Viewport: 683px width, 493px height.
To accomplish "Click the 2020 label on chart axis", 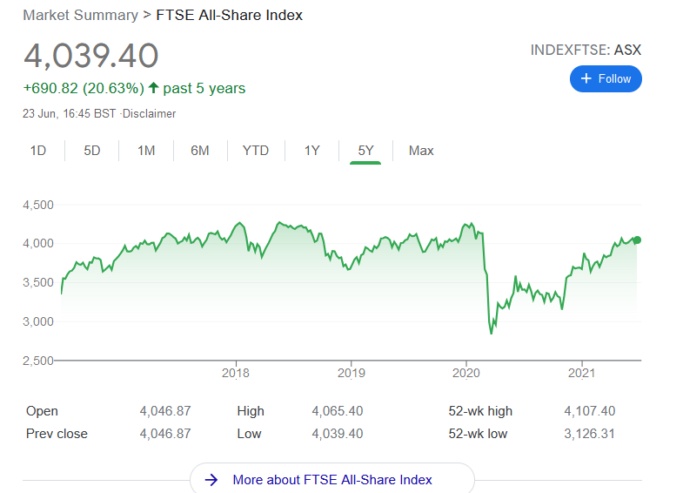I will click(x=466, y=373).
